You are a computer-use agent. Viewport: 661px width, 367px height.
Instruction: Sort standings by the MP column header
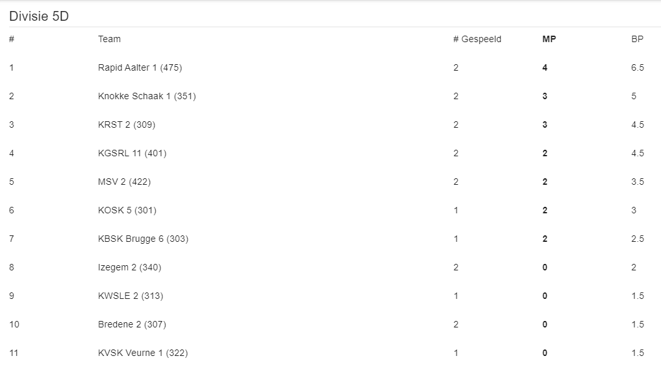click(549, 39)
